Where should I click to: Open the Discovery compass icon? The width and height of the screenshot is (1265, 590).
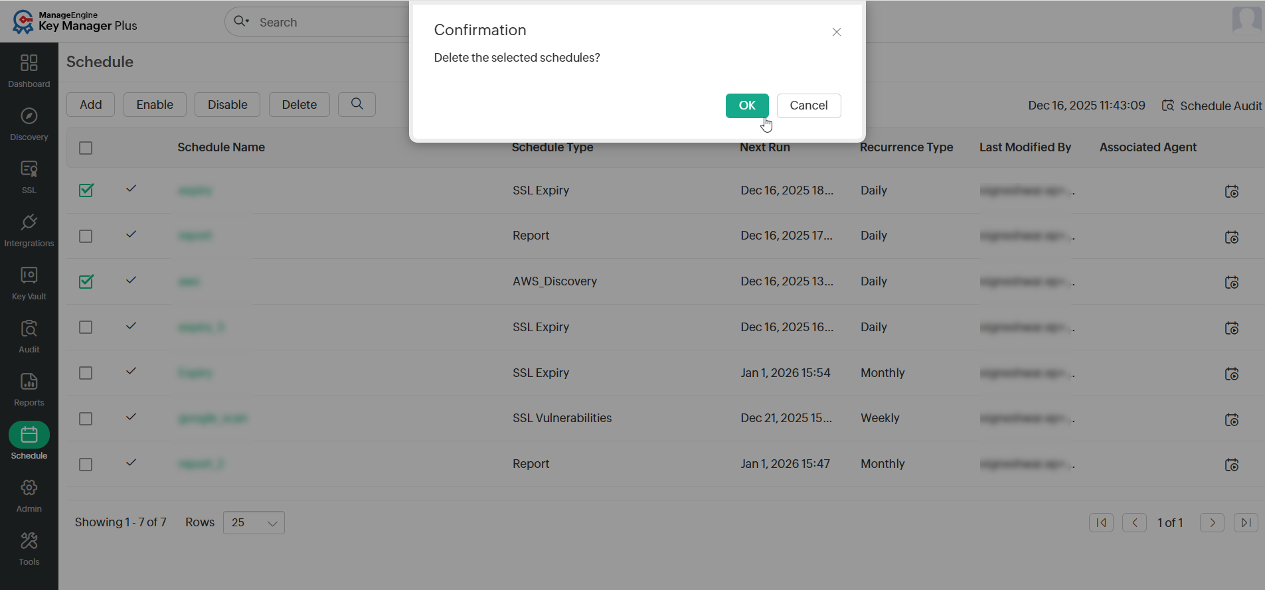click(x=29, y=116)
